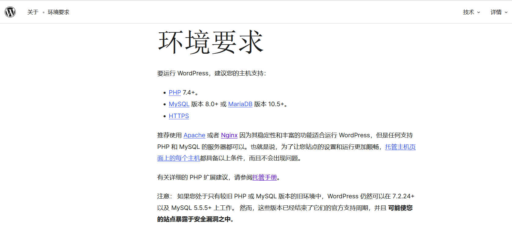Click the bold 可能使您的站点暴露于安全漏洞之中 warning text

(400, 208)
